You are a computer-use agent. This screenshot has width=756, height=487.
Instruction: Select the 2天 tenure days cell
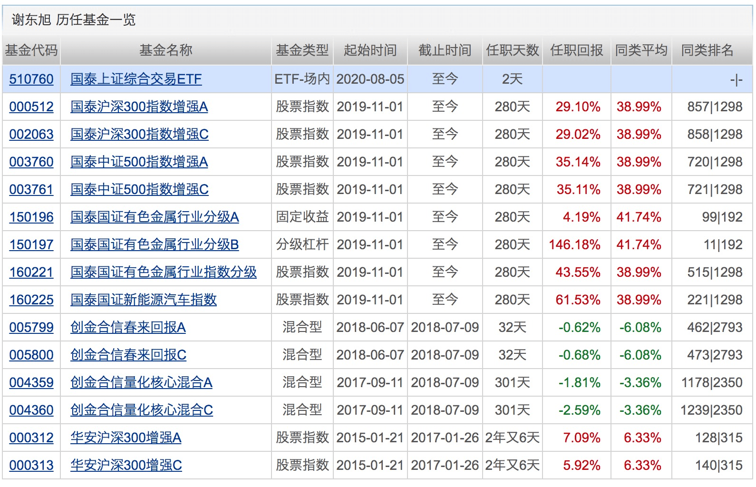coord(513,79)
